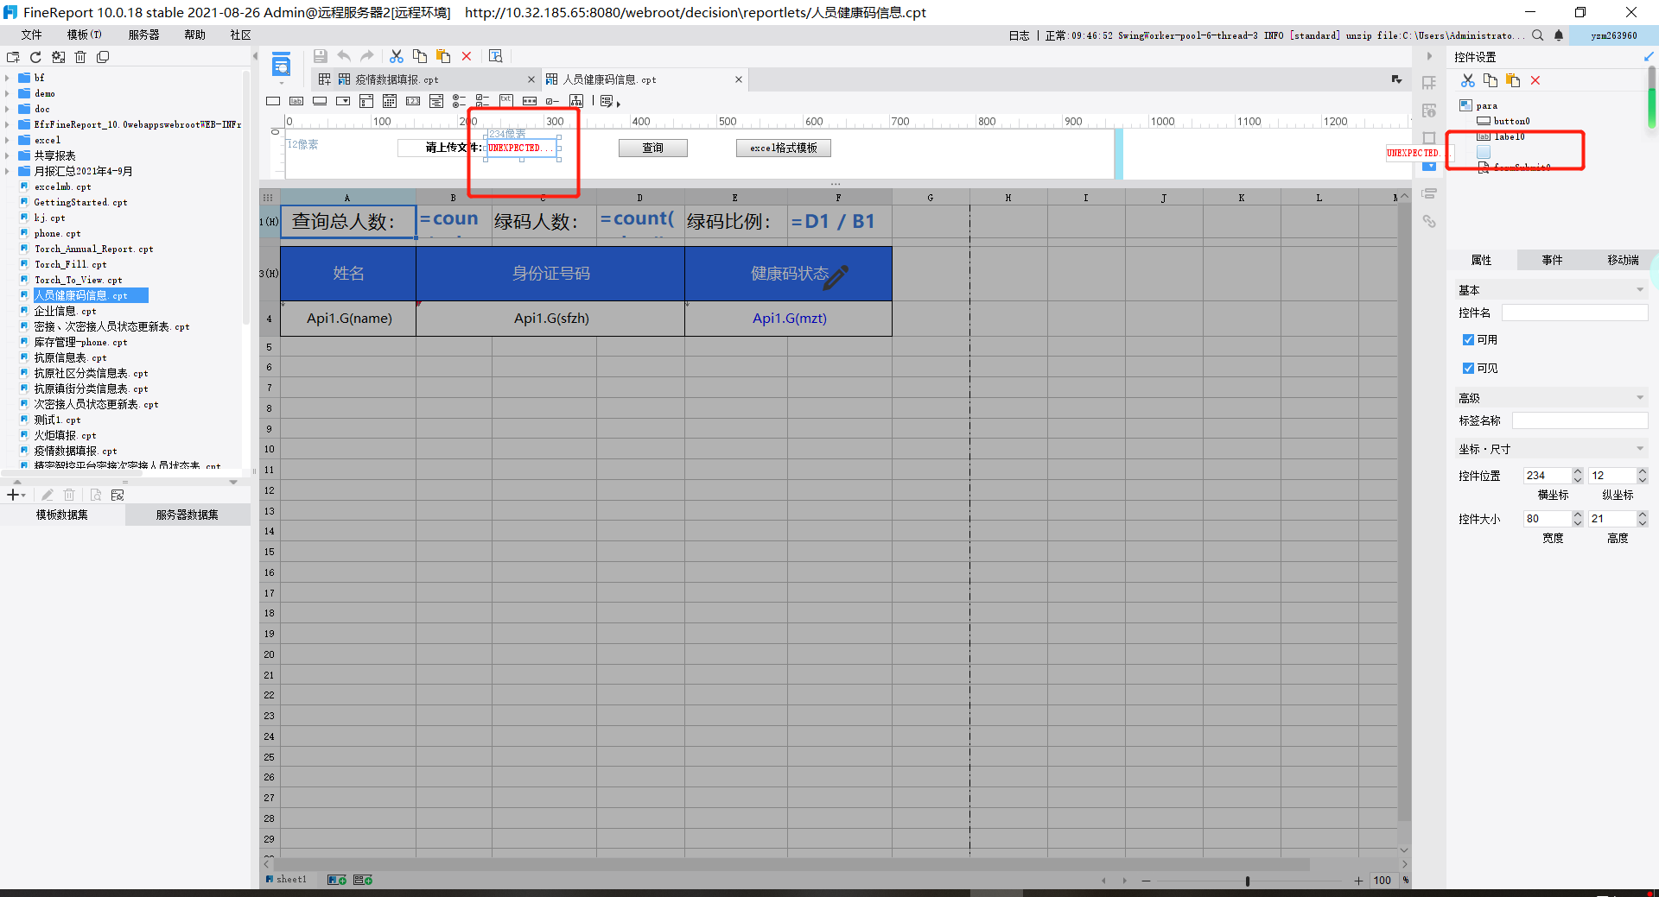The width and height of the screenshot is (1659, 897).
Task: Click the refresh icon in file tree toolbar
Action: [35, 57]
